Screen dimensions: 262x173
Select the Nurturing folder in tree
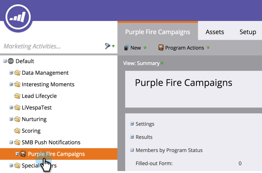tap(34, 119)
